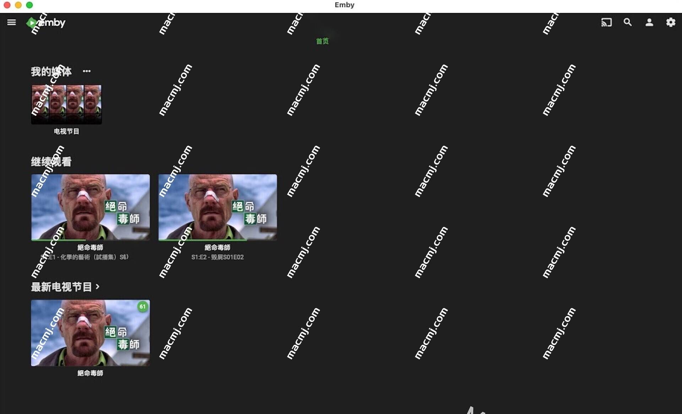Click 绝命毒師 title under latest series card

(90, 373)
